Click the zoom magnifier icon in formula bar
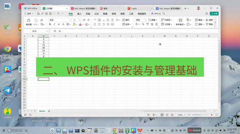The image size is (240, 134). point(55,31)
